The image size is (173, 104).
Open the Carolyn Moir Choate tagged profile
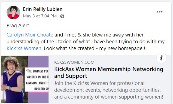point(30,35)
